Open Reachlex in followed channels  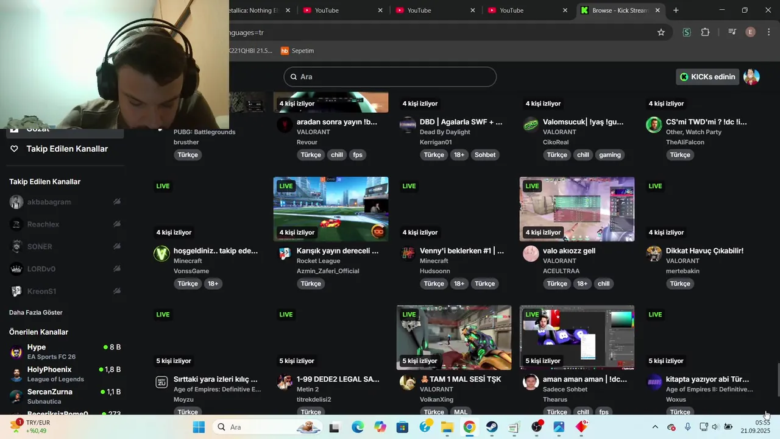tap(65, 224)
